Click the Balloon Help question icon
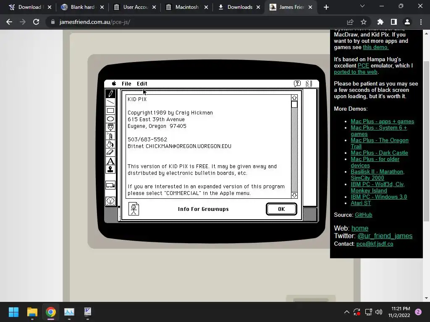This screenshot has width=430, height=322. pos(297,84)
